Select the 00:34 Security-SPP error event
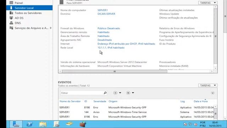Viewport: 227px width, 128px height. [136, 107]
